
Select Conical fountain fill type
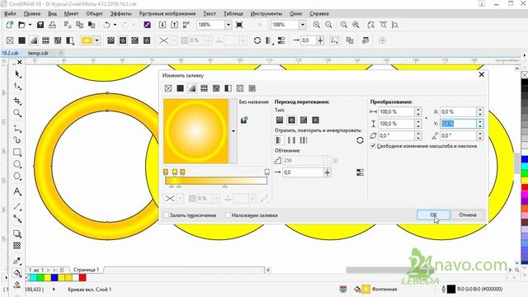304,120
